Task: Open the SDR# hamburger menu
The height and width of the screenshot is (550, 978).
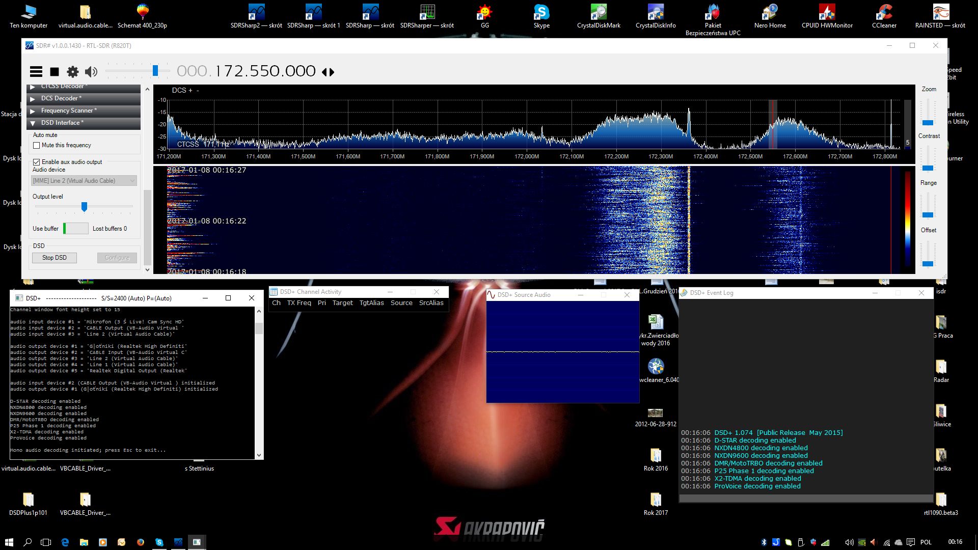Action: (x=36, y=72)
